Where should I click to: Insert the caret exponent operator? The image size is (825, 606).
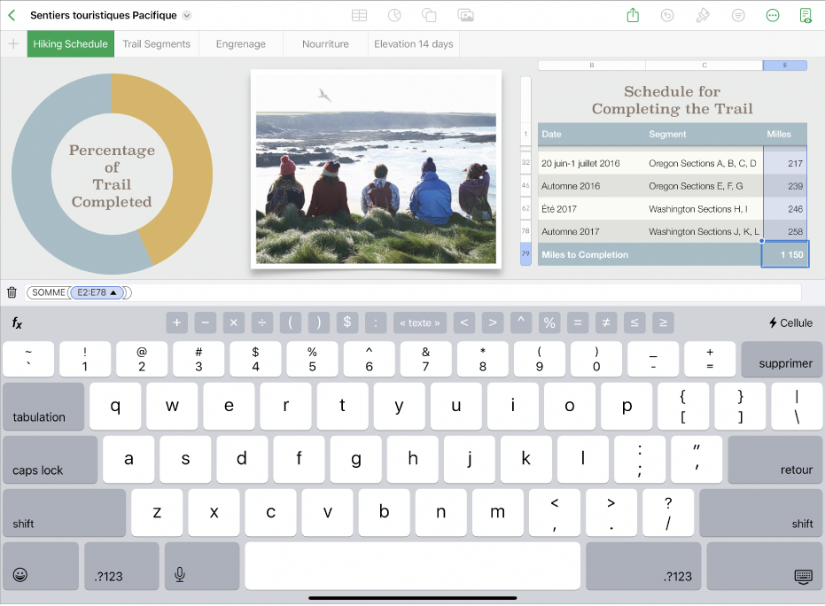[x=521, y=323]
